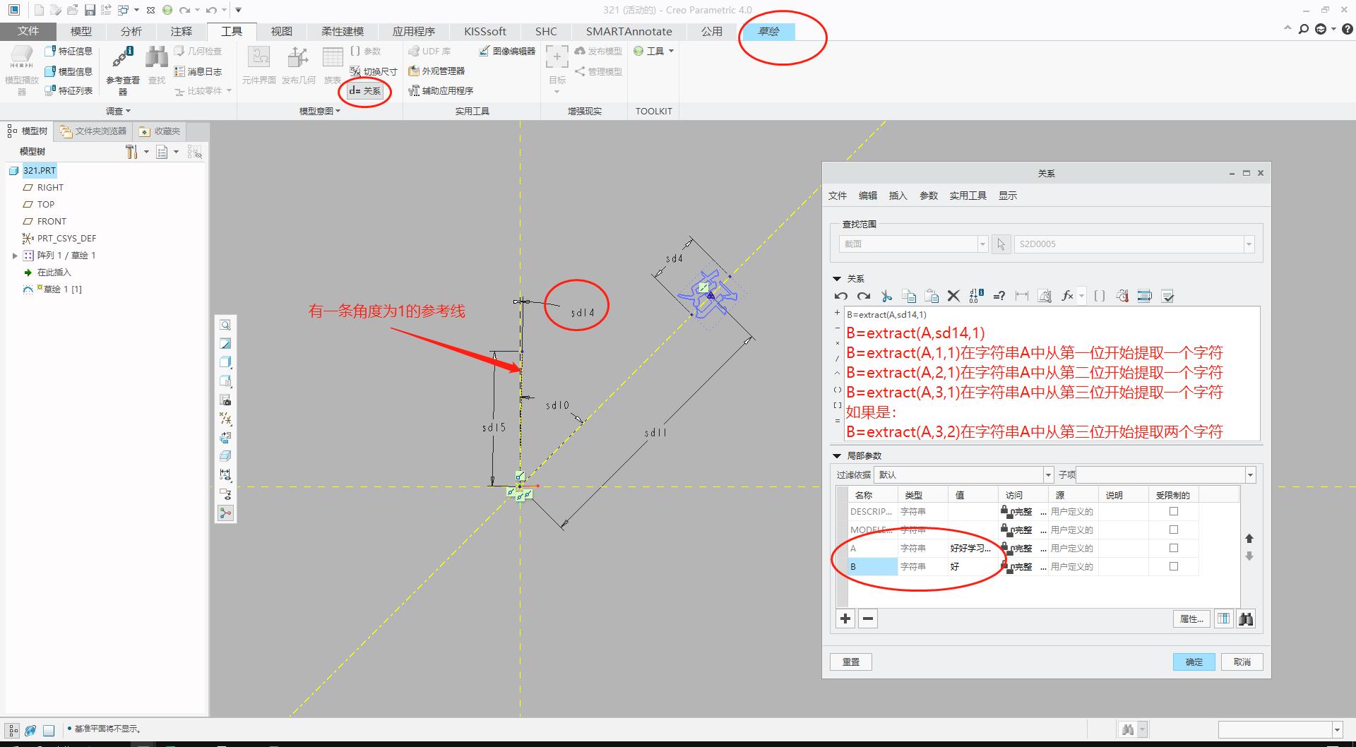This screenshot has width=1356, height=747.
Task: Click the sort relations icon in Relations toolbar
Action: click(x=1144, y=296)
